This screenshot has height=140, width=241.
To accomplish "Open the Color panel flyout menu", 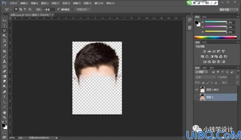I will [238, 17].
